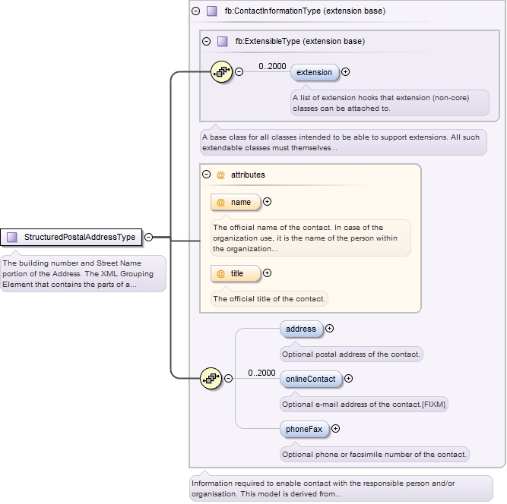Click the @ symbol on the title attribute
507x504 pixels.
[x=221, y=273]
